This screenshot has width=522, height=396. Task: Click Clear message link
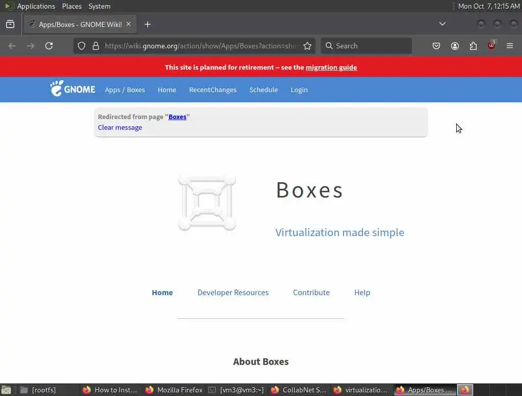pyautogui.click(x=120, y=127)
